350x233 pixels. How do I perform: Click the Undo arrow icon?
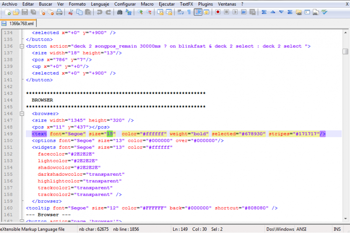(100, 12)
